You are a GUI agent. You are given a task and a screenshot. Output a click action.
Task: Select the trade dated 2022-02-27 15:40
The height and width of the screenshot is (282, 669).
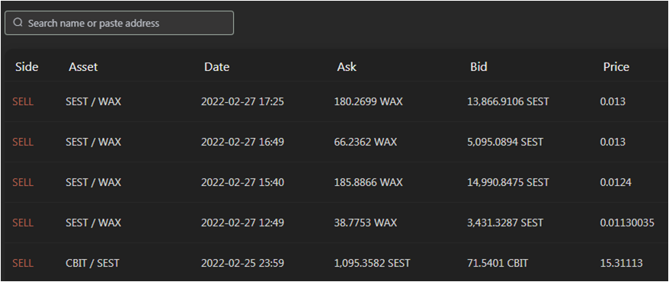point(334,182)
